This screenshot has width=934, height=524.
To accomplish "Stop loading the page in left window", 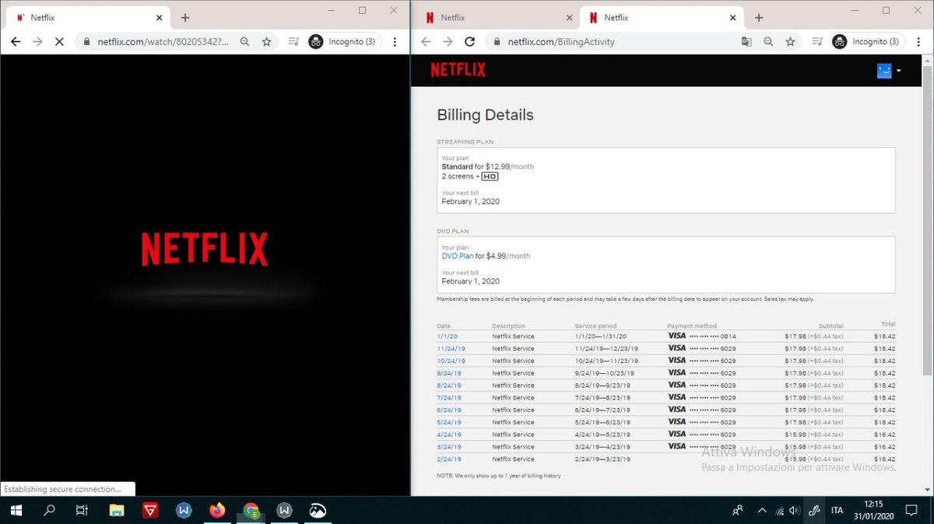I will click(x=59, y=41).
